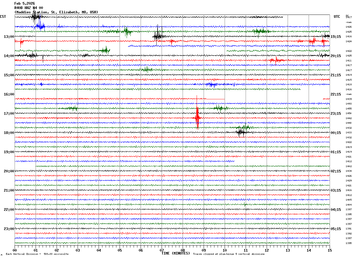Click the 19:15 UTC time label
353x258 pixels.
point(336,37)
